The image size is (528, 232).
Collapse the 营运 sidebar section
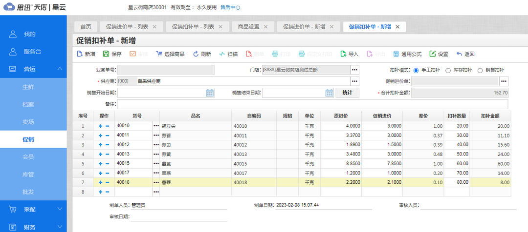point(60,69)
